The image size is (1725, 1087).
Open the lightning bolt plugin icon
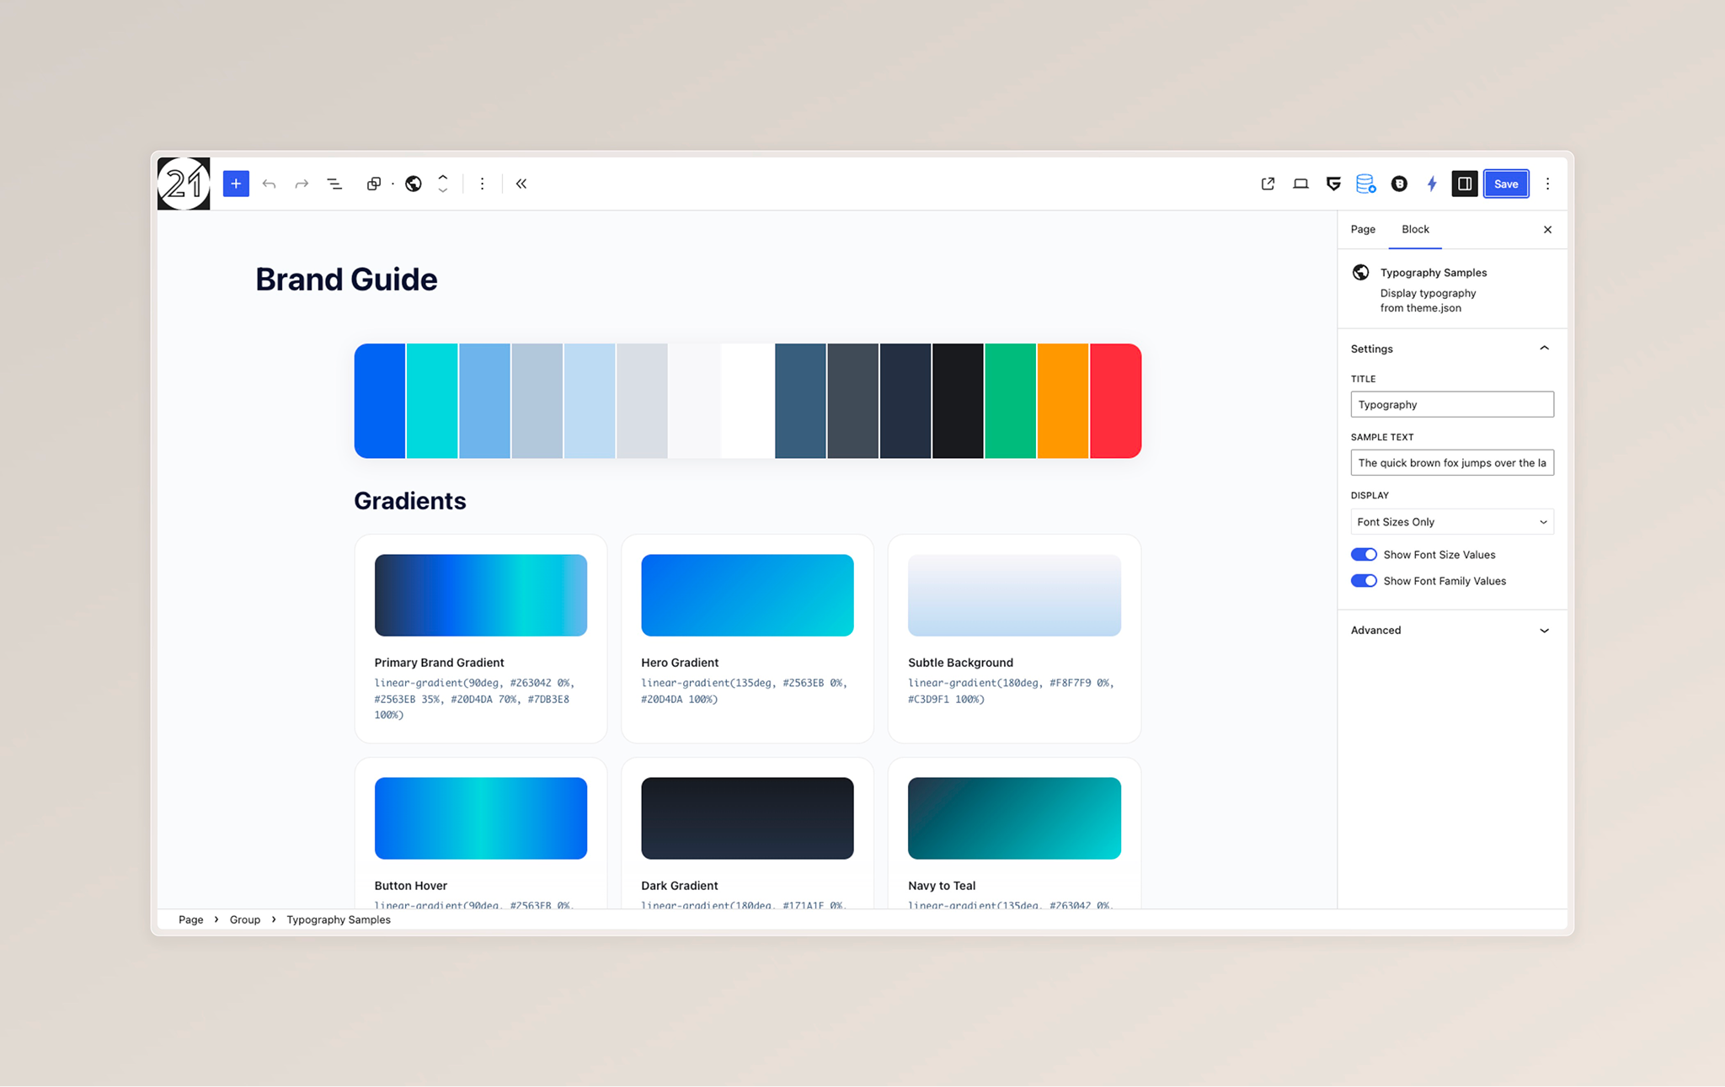tap(1432, 184)
